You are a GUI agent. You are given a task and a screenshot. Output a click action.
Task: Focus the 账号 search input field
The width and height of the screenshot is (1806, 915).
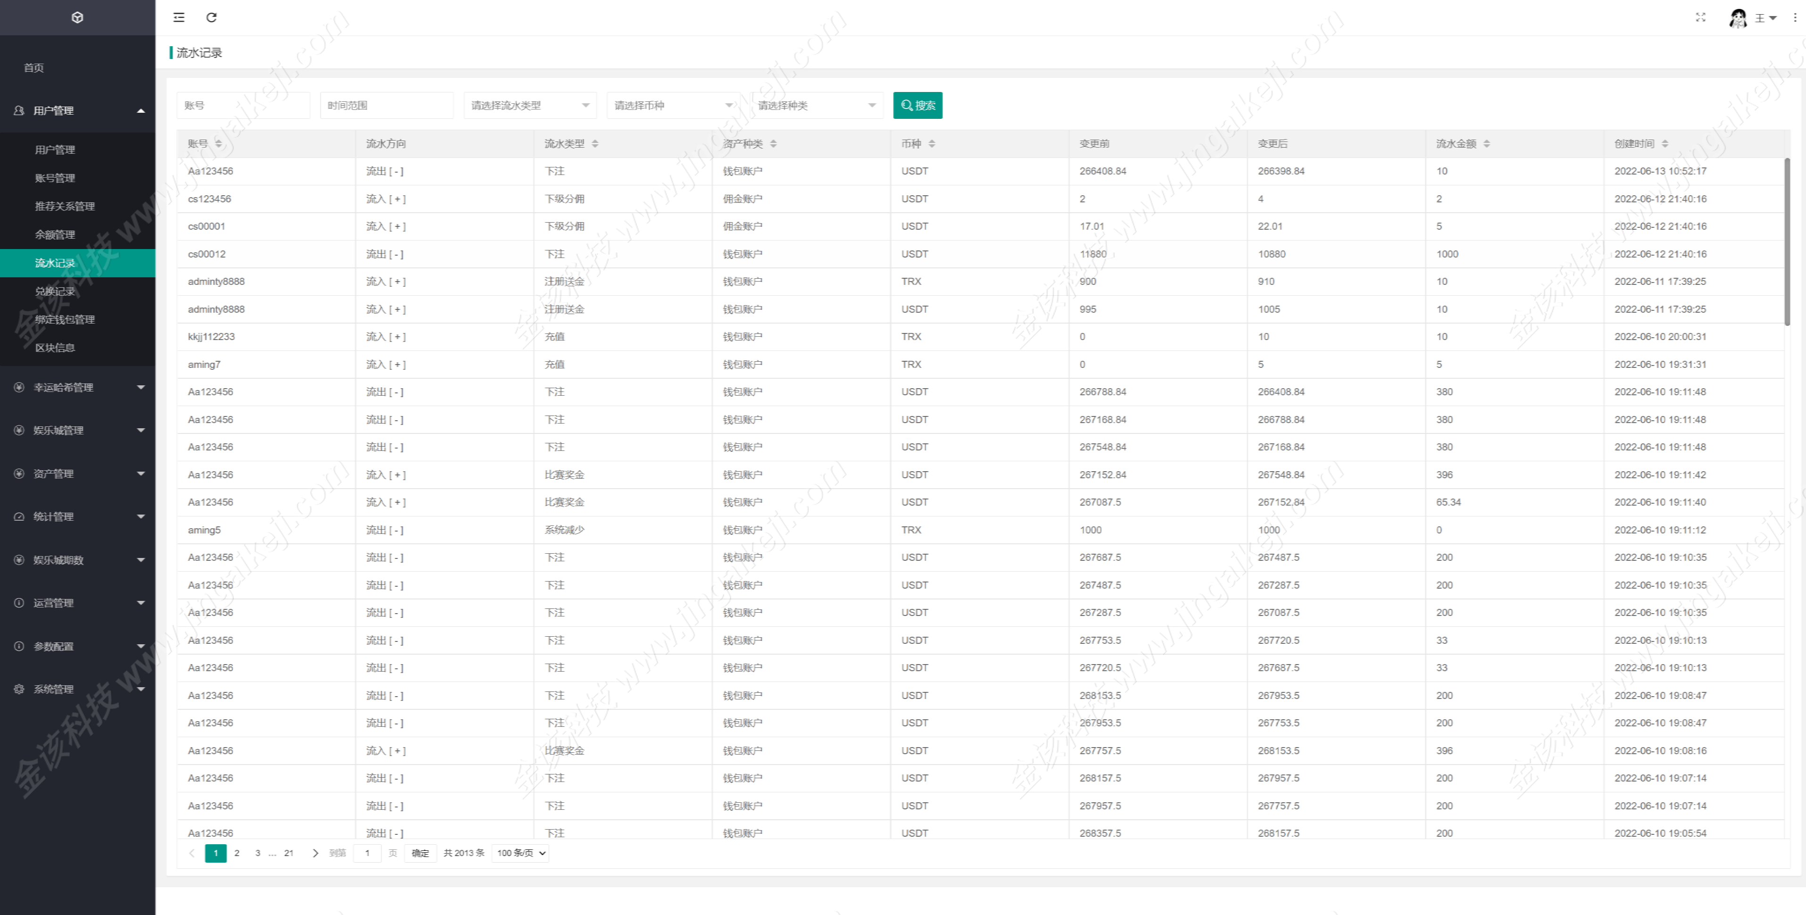[x=243, y=106]
